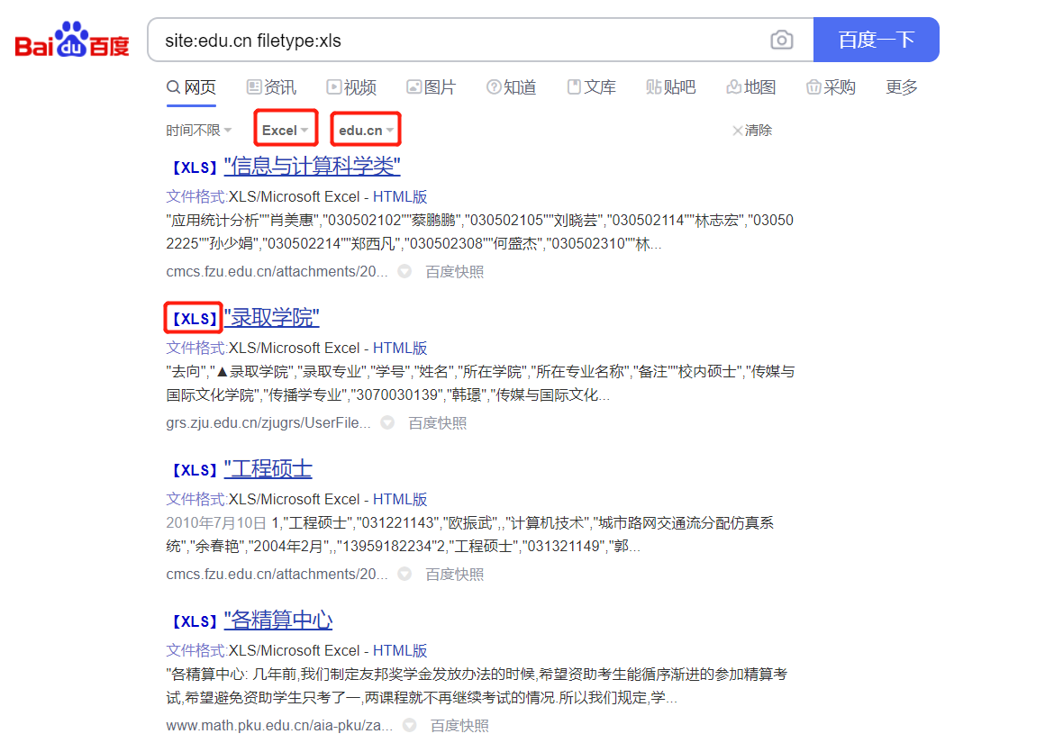1045x752 pixels.
Task: Click the cmcs.fzu.edu.cn URL under 信息与计算科学类
Action: point(277,272)
